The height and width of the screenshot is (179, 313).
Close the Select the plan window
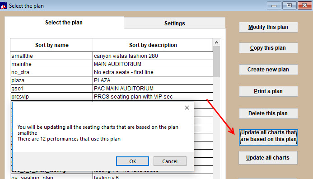(304, 5)
